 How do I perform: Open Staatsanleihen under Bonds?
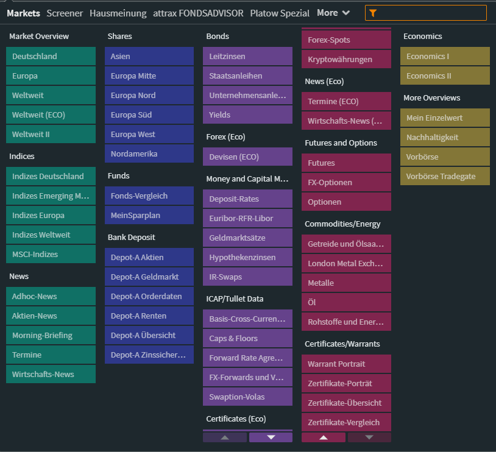coord(247,76)
